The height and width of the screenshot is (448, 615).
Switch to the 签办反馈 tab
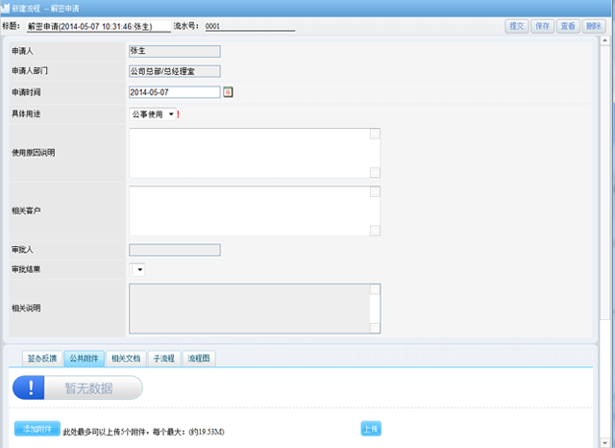pos(42,358)
